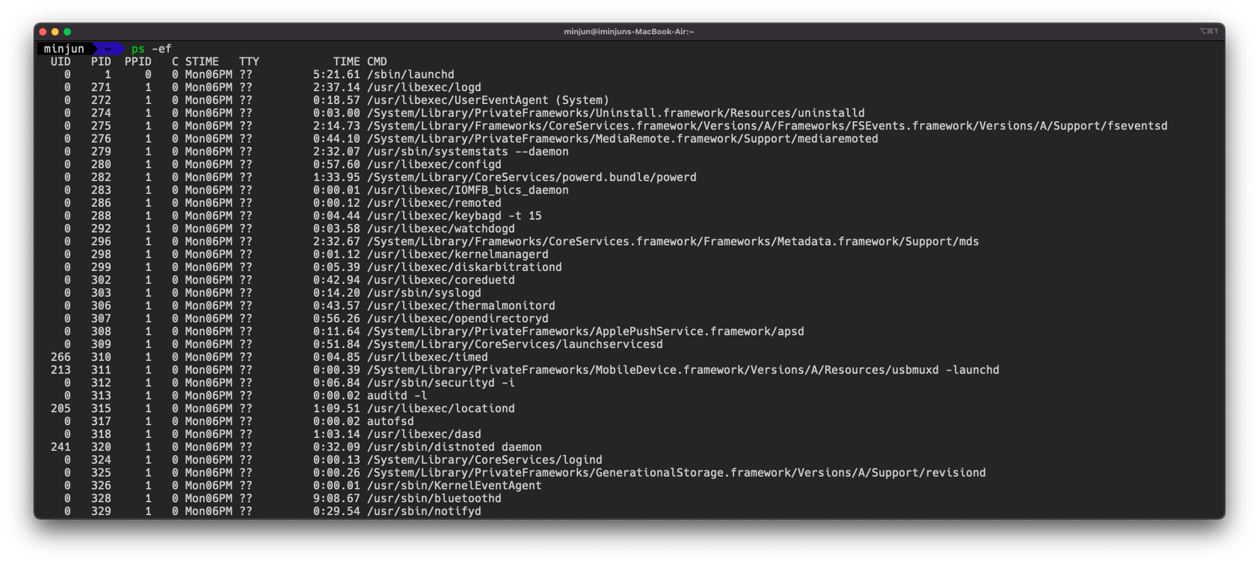Click the PID column header

(101, 62)
